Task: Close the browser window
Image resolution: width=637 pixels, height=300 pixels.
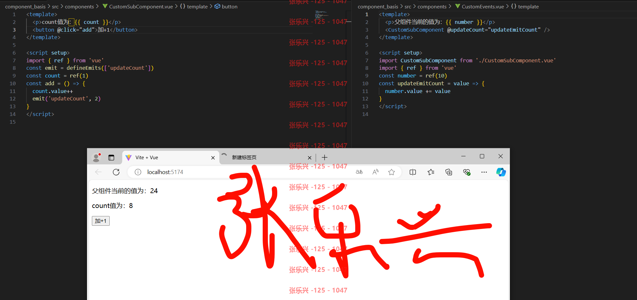Action: (x=500, y=156)
